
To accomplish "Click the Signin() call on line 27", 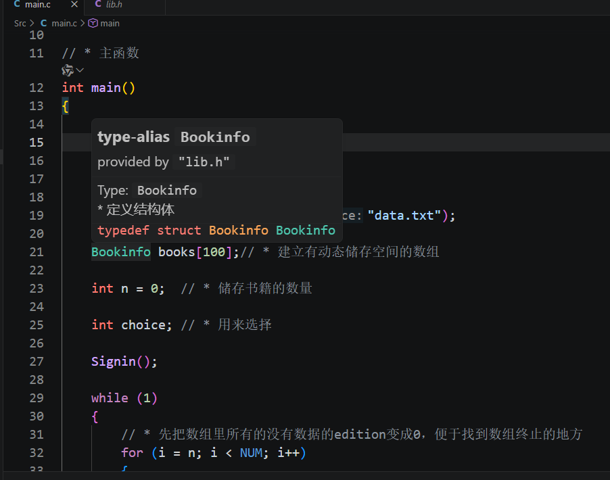I will click(124, 362).
